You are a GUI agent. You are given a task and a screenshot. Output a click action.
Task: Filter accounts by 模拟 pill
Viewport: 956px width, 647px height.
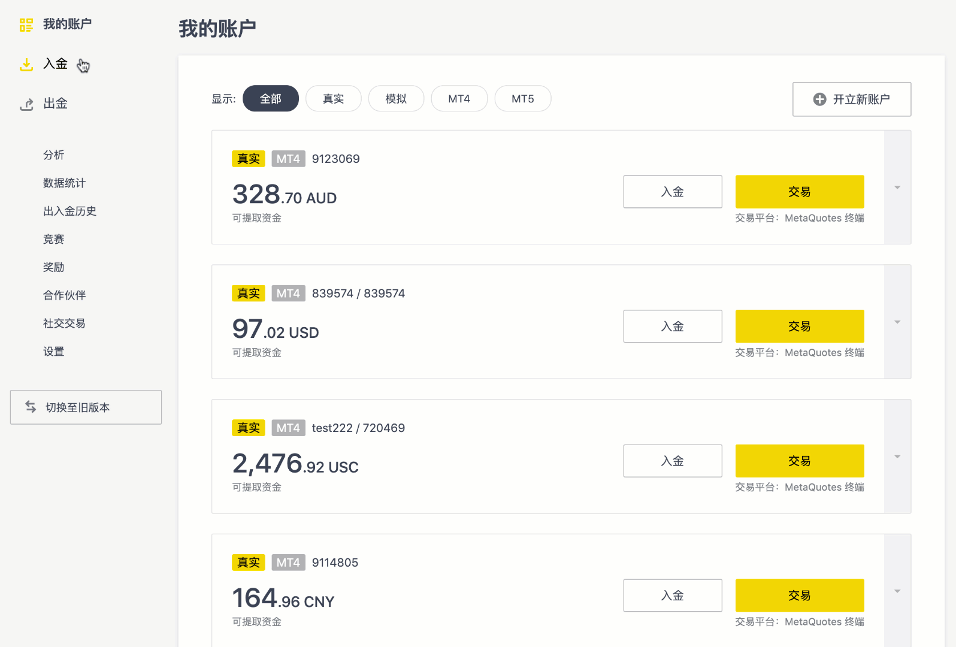396,99
